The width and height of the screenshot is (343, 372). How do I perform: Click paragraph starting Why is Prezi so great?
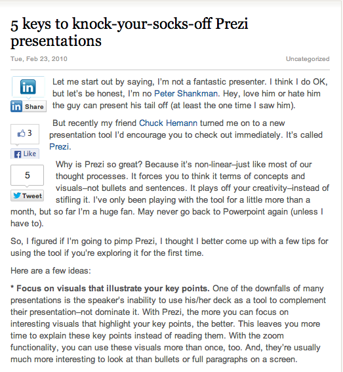click(x=170, y=194)
